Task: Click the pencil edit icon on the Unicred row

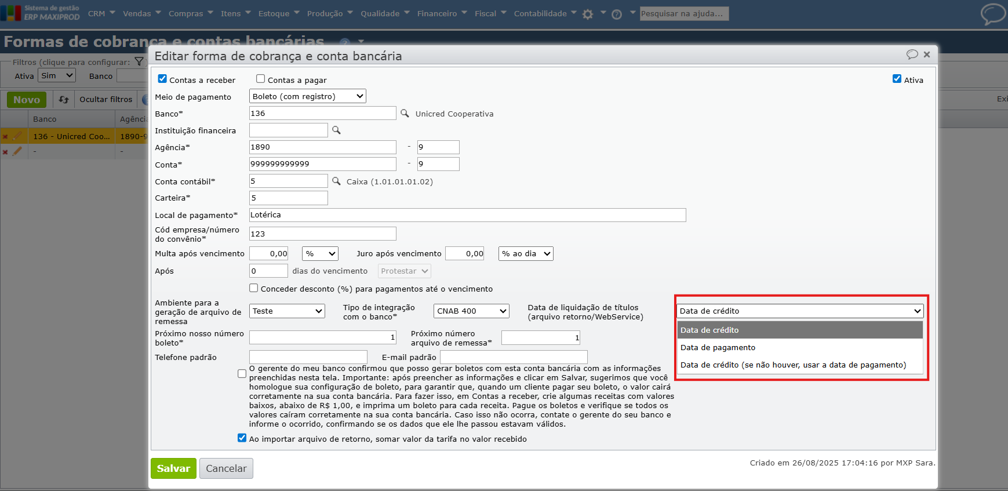Action: pos(17,136)
